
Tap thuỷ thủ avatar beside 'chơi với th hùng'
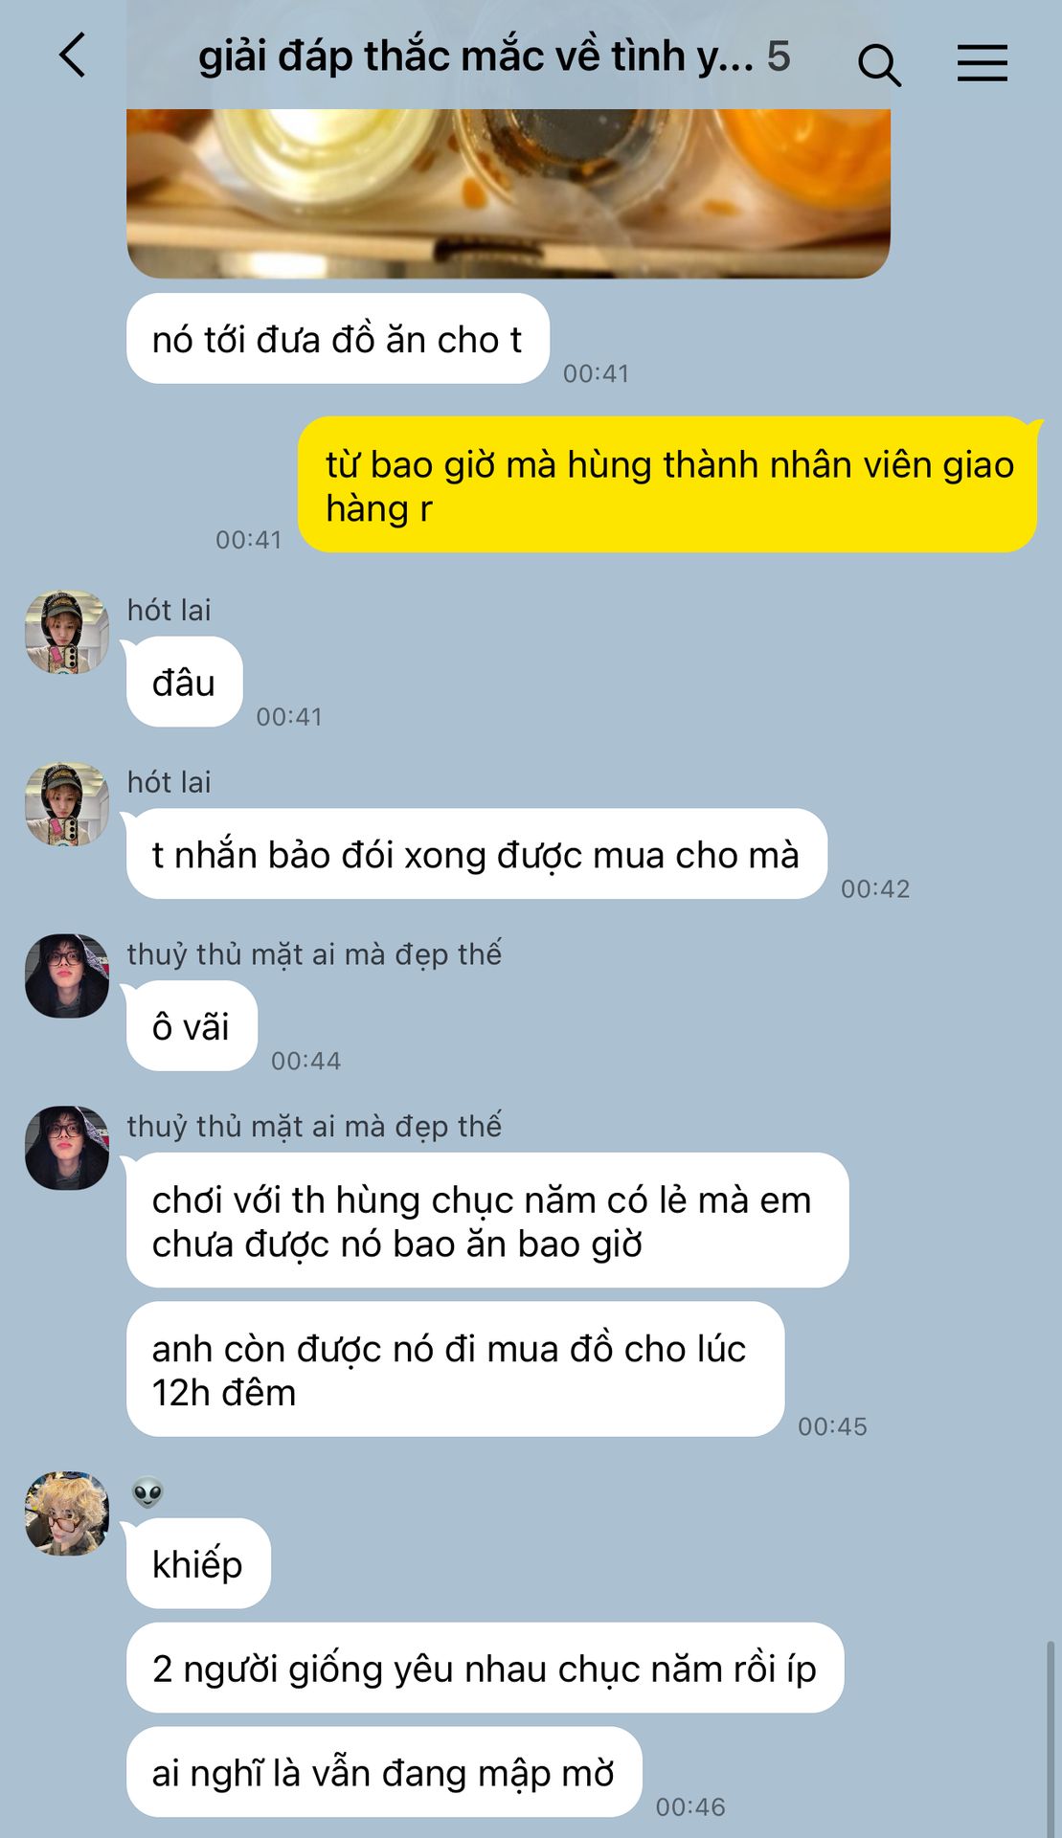coord(67,1148)
